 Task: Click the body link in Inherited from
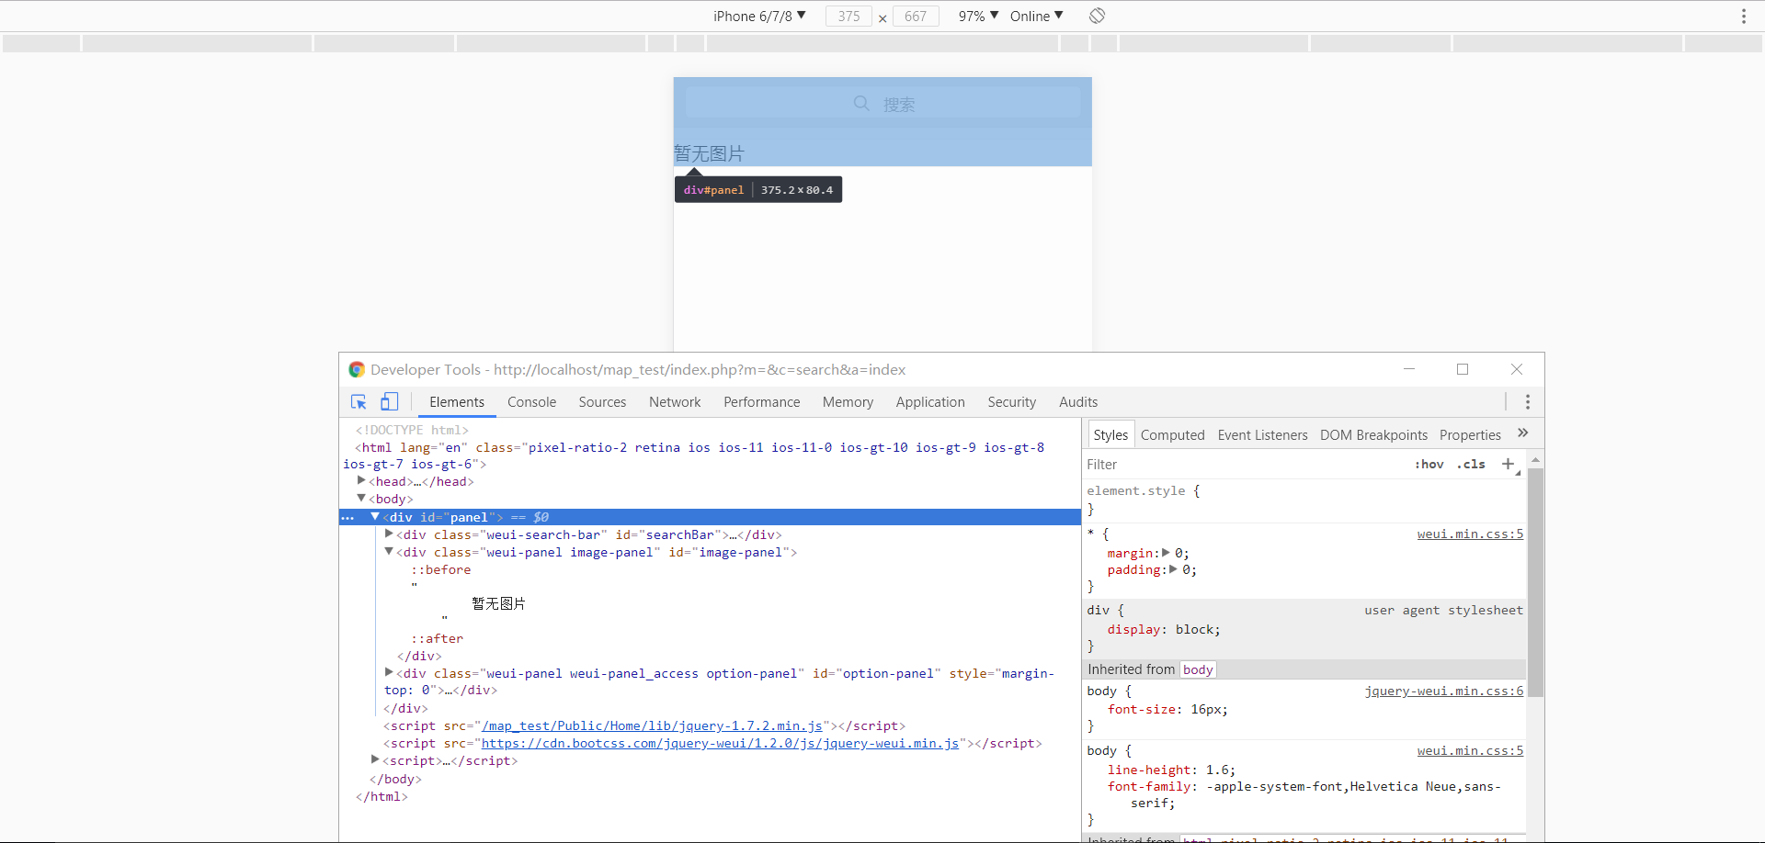click(1198, 669)
